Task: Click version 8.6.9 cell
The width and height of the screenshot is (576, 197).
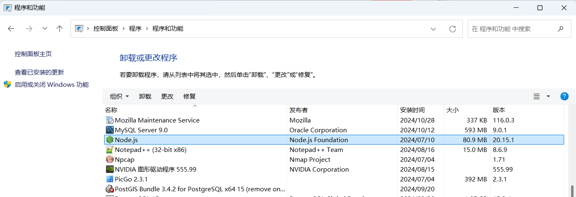Action: [500, 150]
